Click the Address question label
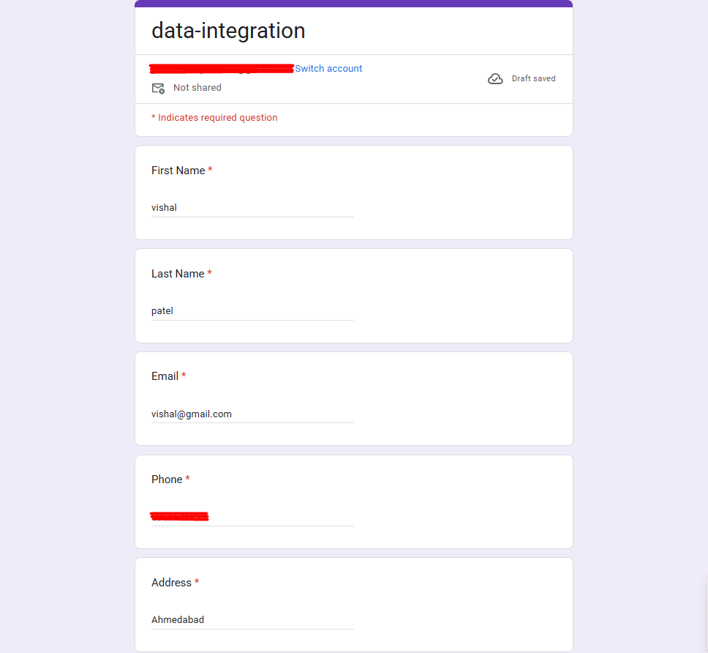 [x=172, y=583]
